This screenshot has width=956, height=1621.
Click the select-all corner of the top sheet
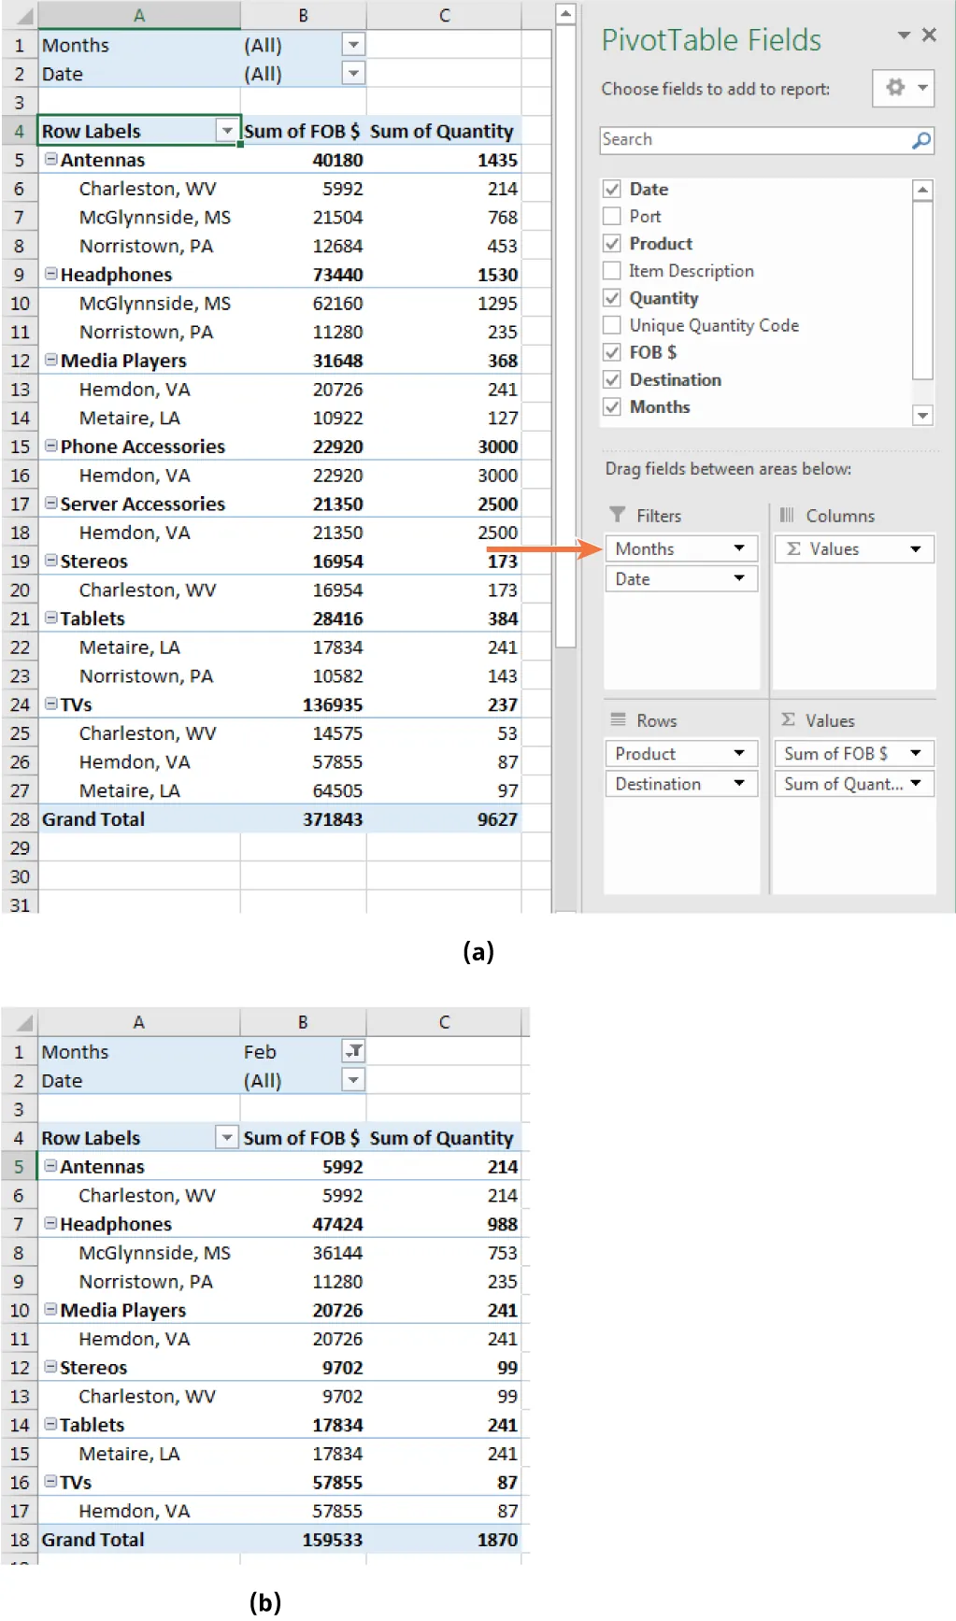(x=21, y=16)
